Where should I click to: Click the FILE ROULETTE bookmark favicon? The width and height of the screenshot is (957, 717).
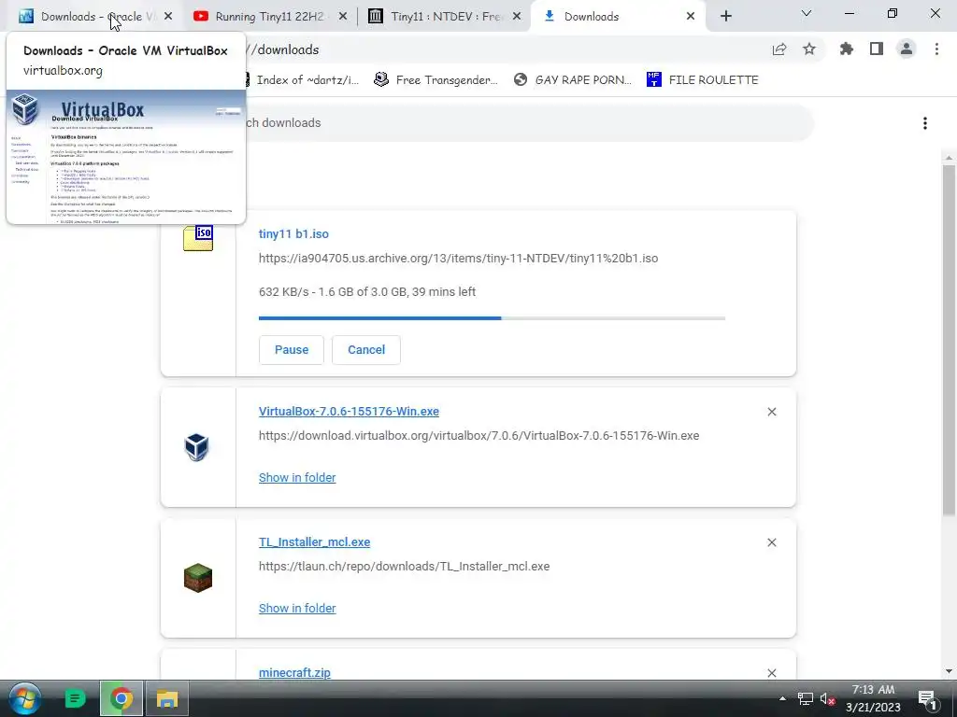tap(653, 80)
